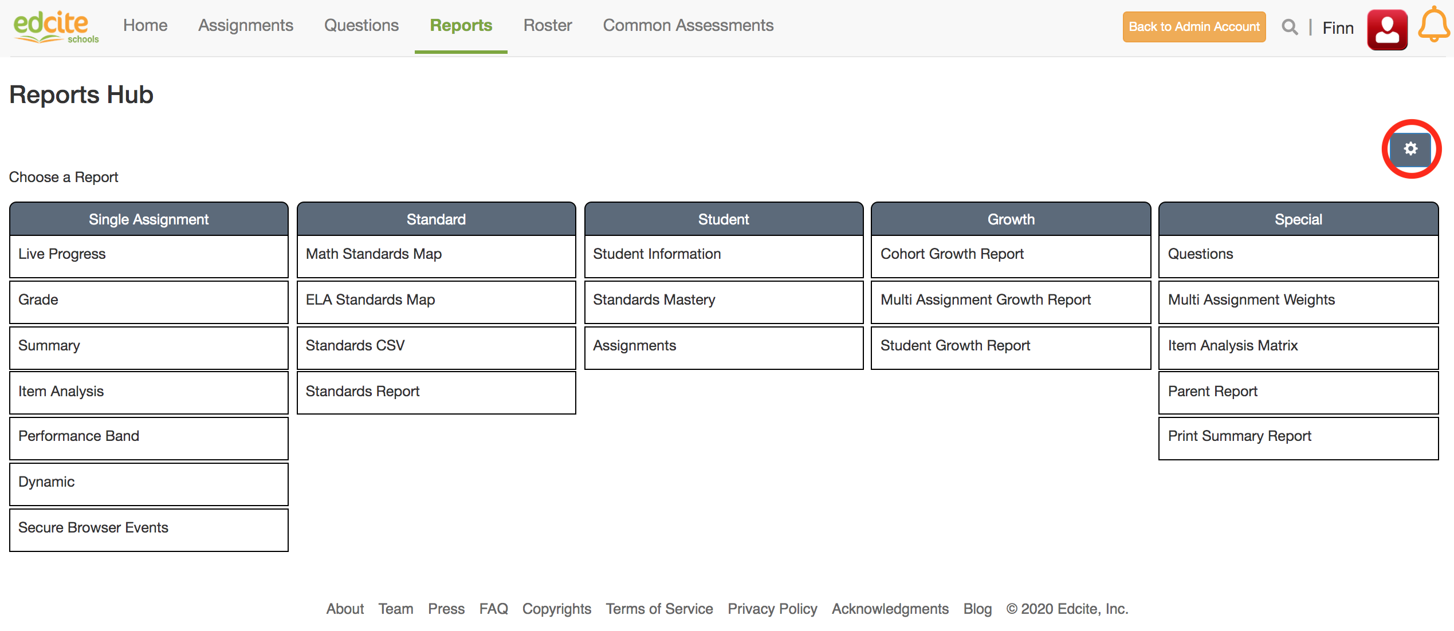Image resolution: width=1454 pixels, height=631 pixels.
Task: Open Standards Mastery student report
Action: point(723,300)
